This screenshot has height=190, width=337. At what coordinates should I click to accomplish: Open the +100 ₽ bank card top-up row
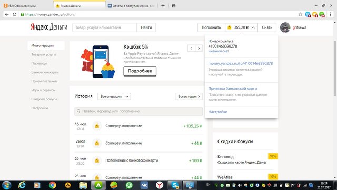[138, 160]
